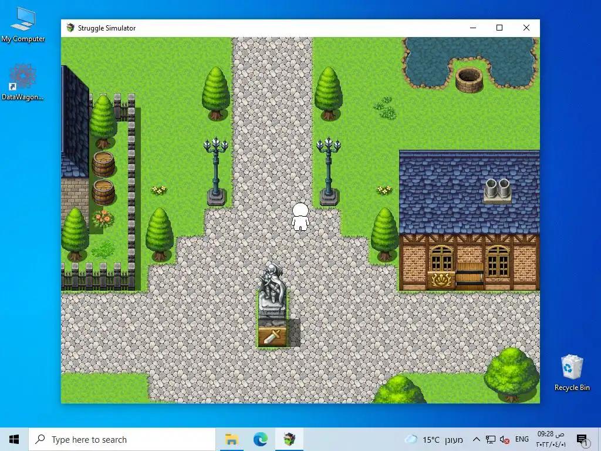Click the upper wooden barrel

pyautogui.click(x=103, y=164)
